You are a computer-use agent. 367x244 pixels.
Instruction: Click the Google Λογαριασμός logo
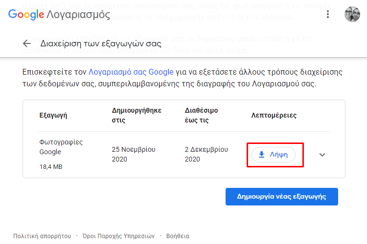[59, 15]
